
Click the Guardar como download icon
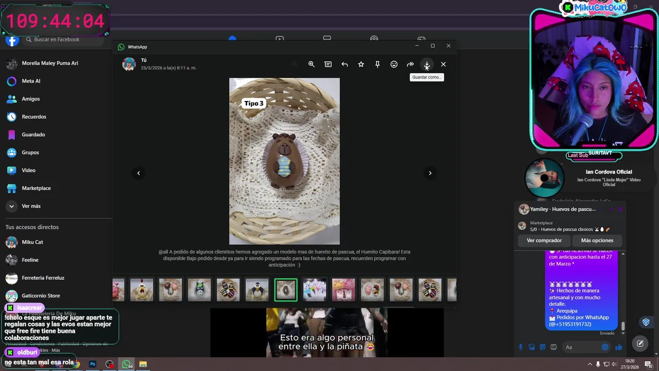[x=427, y=64]
